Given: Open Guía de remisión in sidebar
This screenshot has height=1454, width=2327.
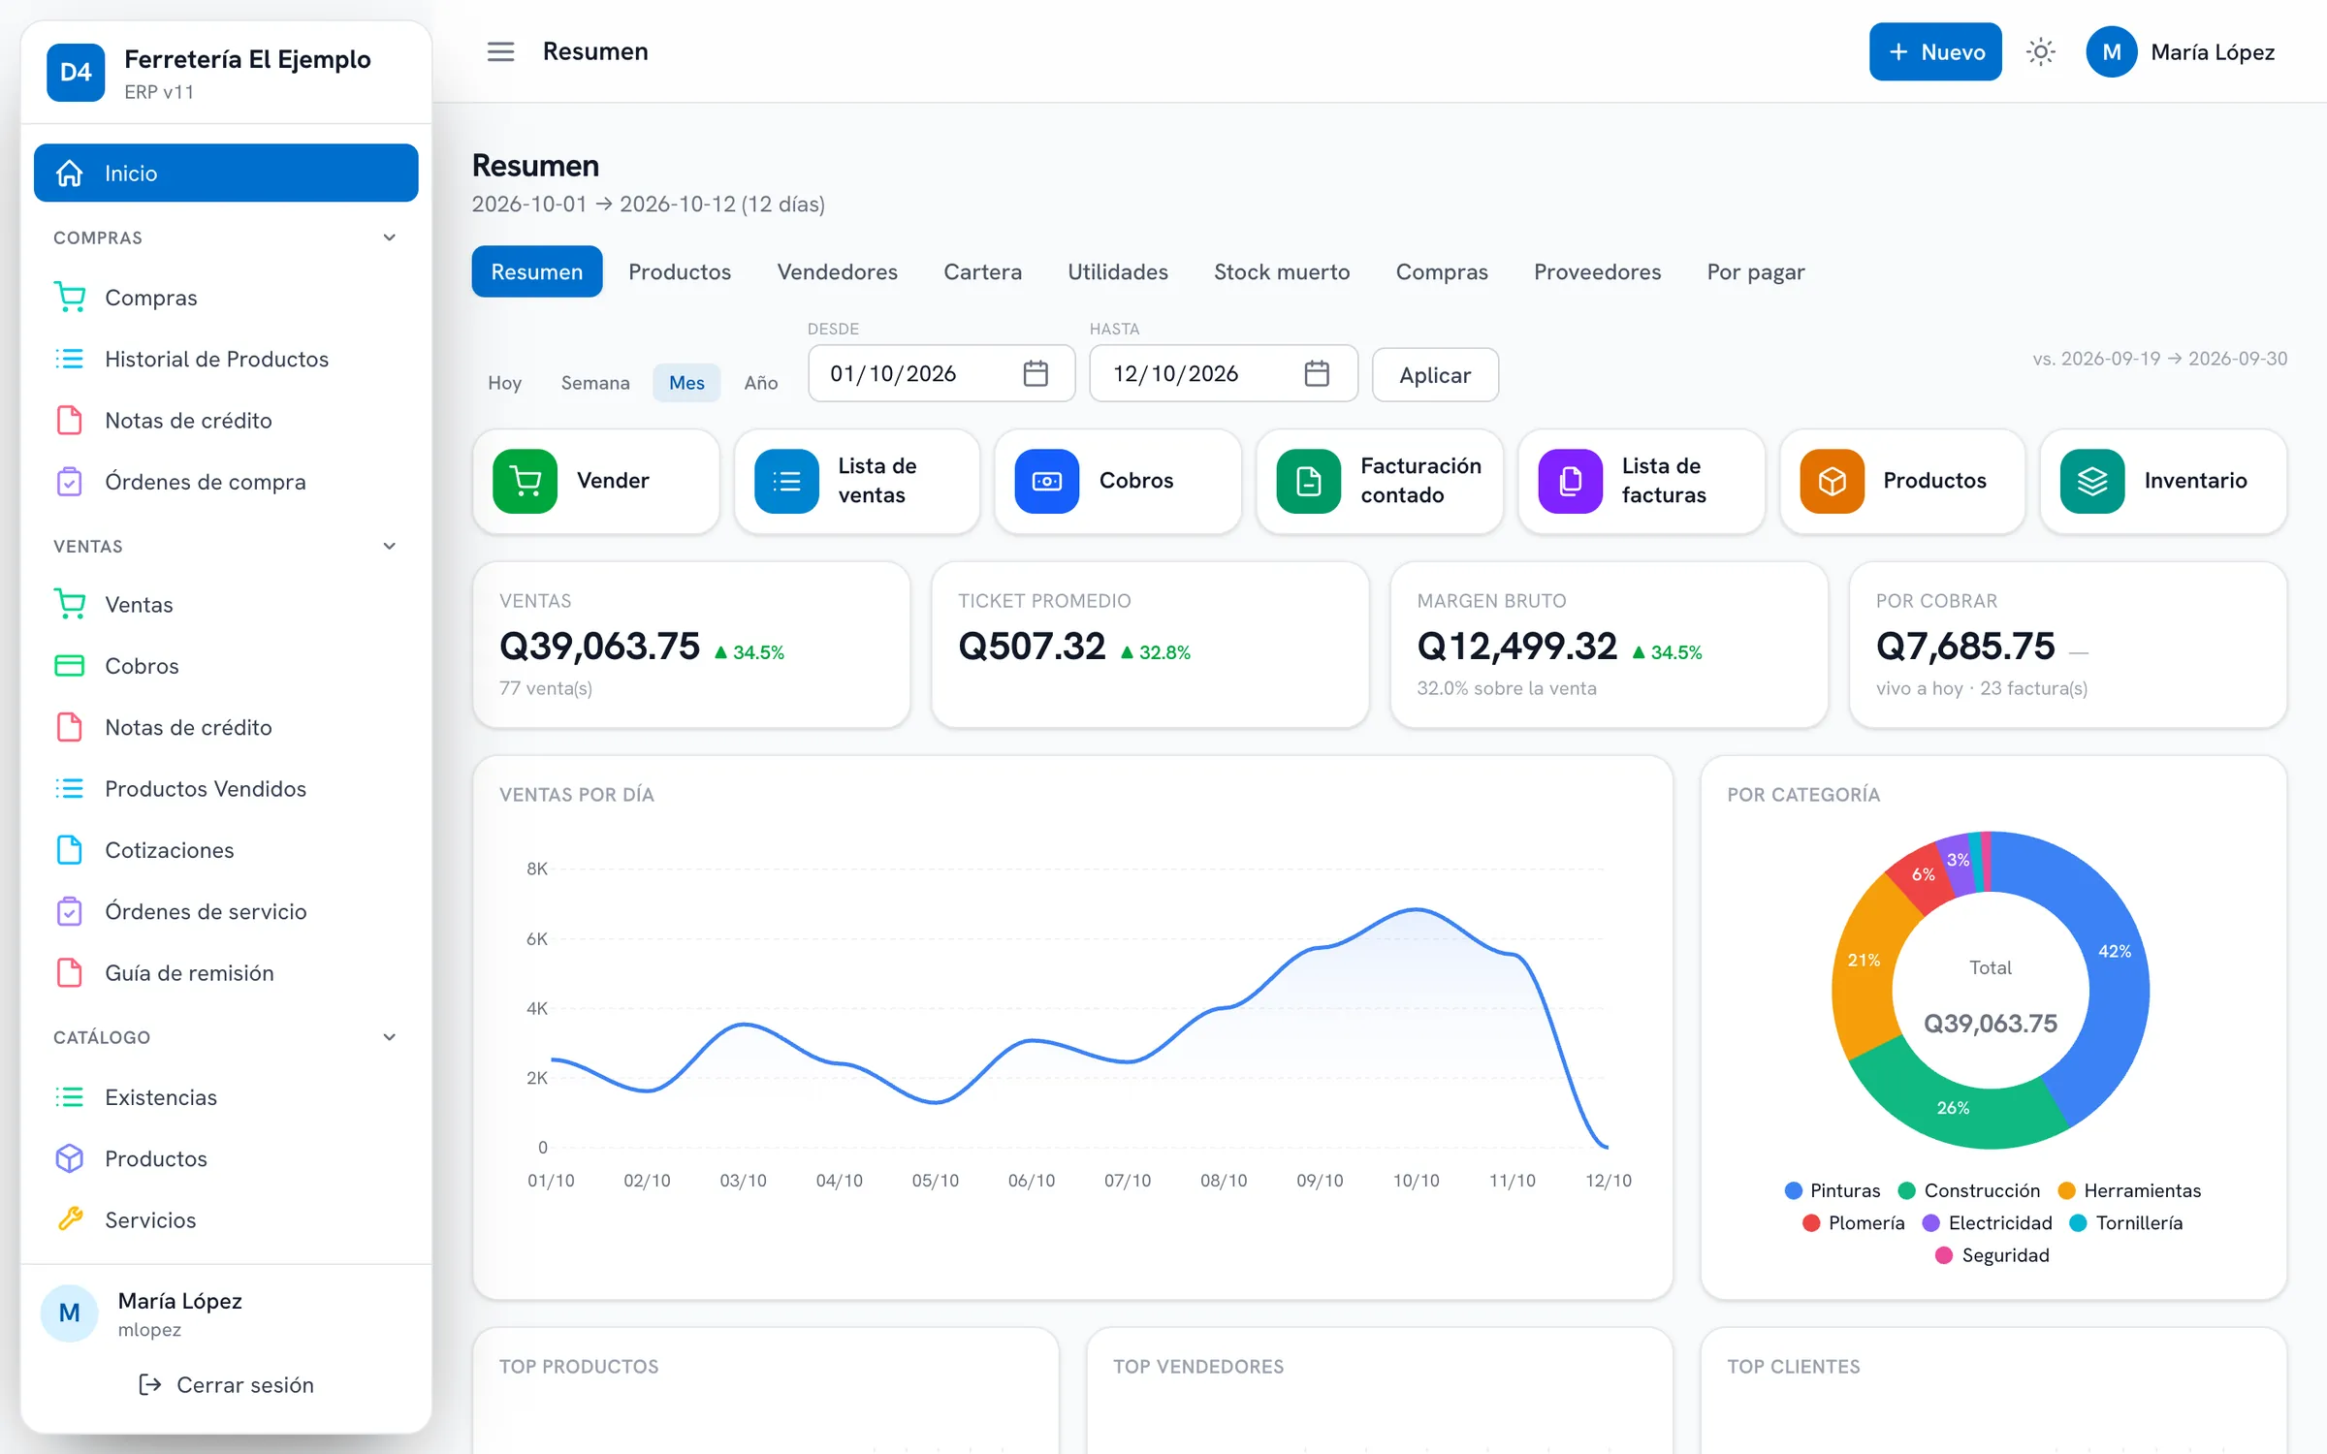Looking at the screenshot, I should click(x=226, y=973).
